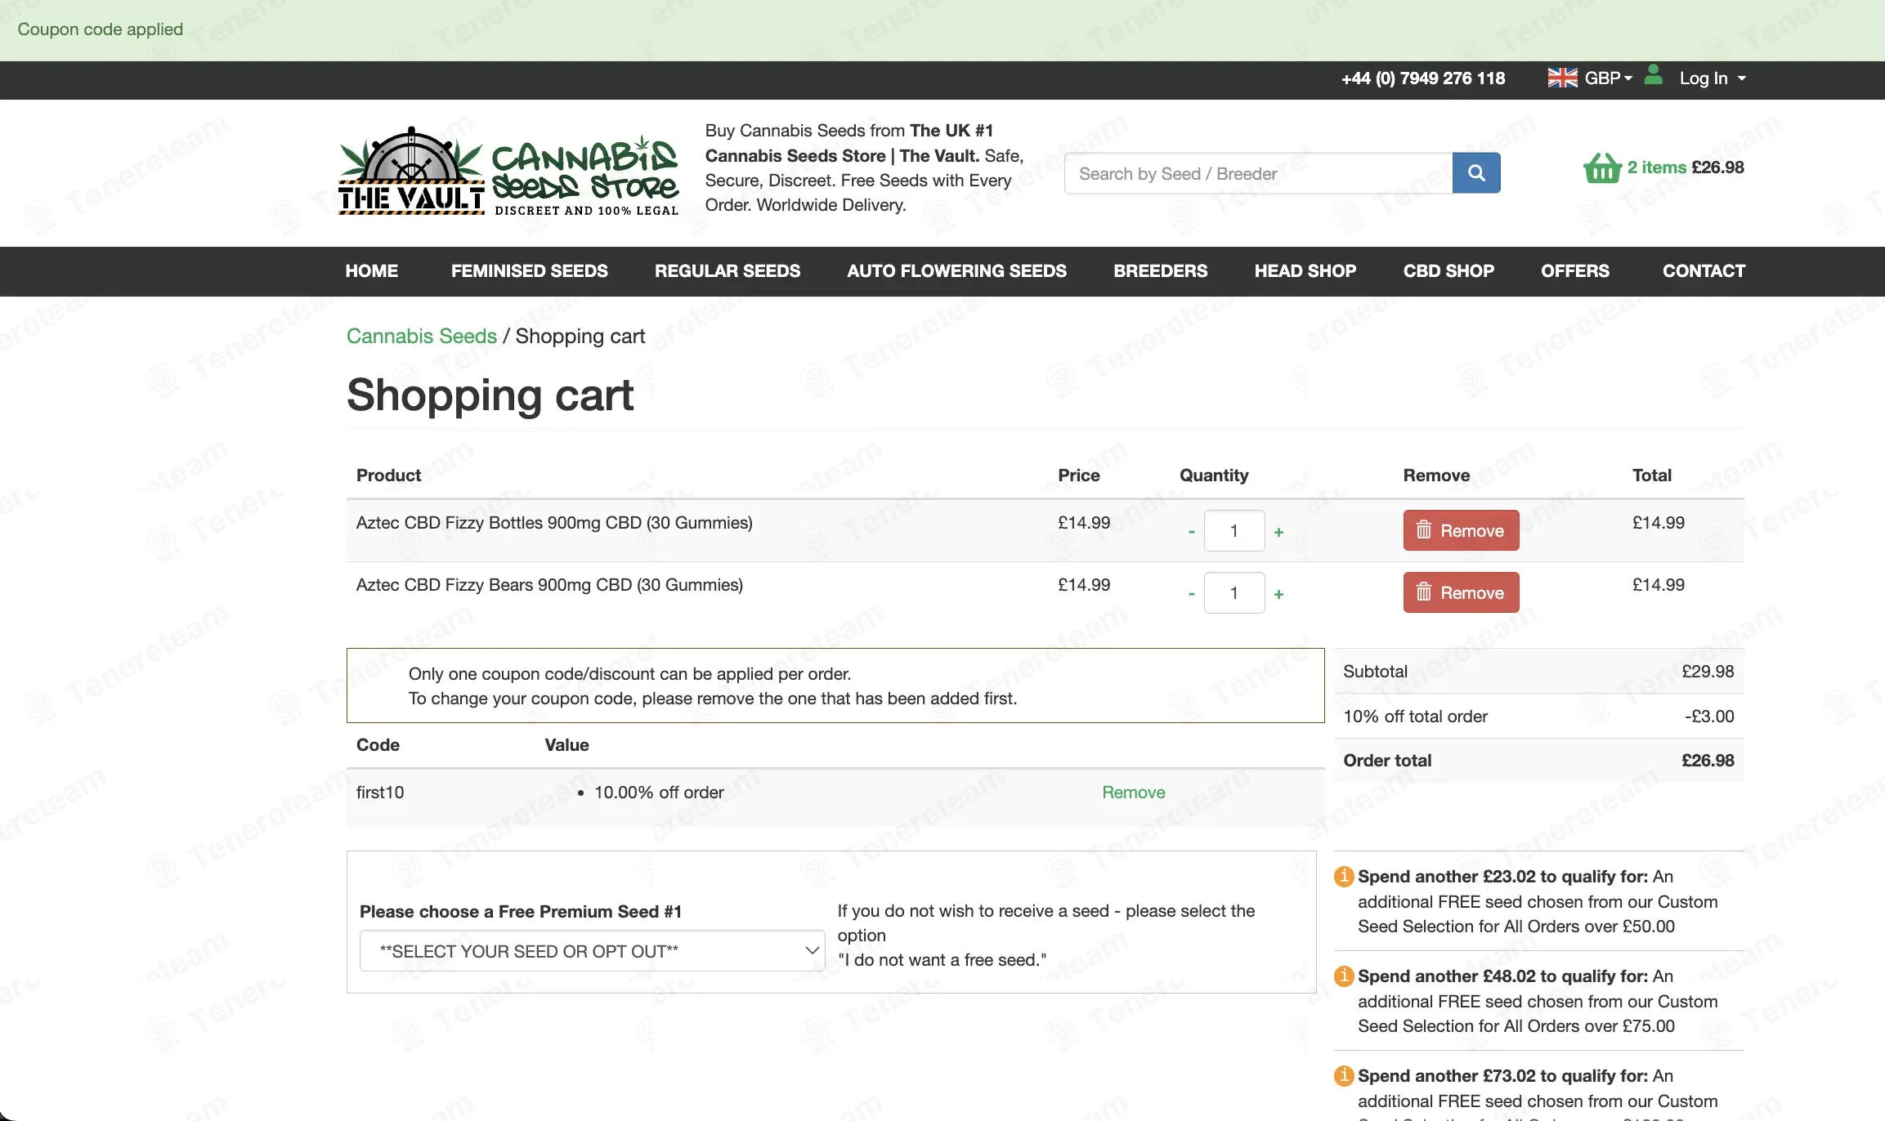The image size is (1885, 1121).
Task: Follow the Cannabis Seeds breadcrumb link
Action: [x=421, y=337]
